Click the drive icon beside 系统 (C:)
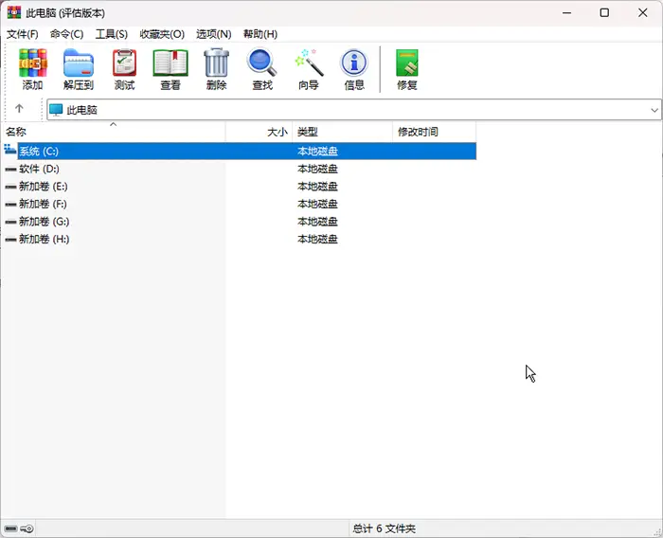The width and height of the screenshot is (663, 538). coord(10,150)
